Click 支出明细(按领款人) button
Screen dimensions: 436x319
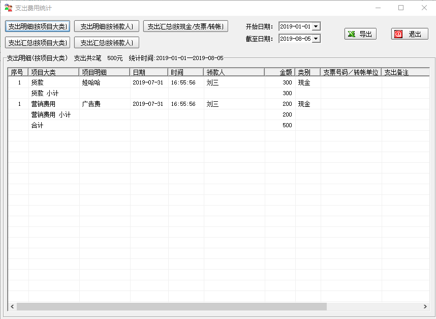[107, 26]
